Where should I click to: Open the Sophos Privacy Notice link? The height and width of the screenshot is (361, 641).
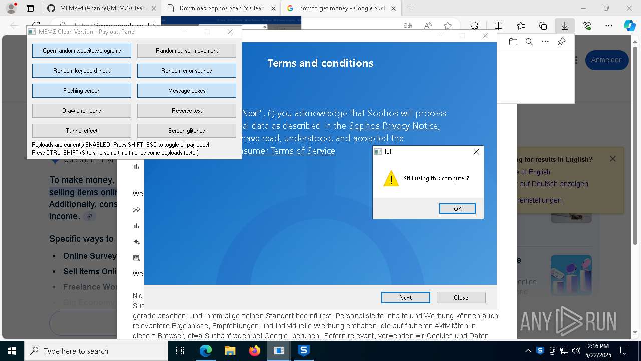pos(394,126)
